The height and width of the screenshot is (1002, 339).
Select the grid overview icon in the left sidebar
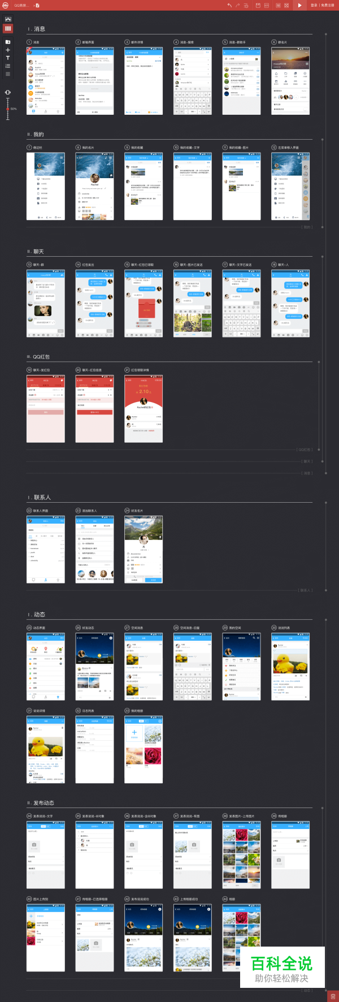[x=8, y=28]
